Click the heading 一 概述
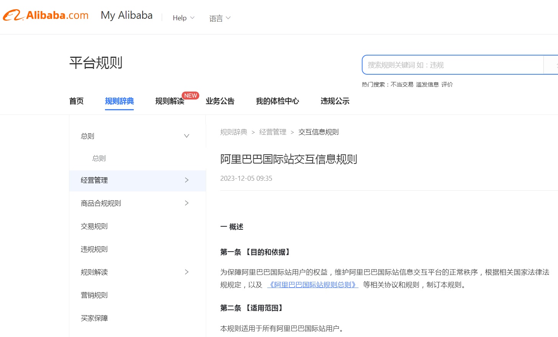 click(232, 227)
